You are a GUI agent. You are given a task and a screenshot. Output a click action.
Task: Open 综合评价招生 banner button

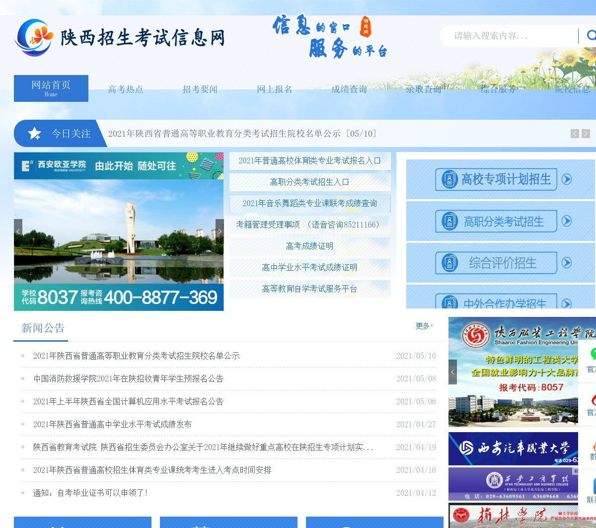(x=496, y=263)
